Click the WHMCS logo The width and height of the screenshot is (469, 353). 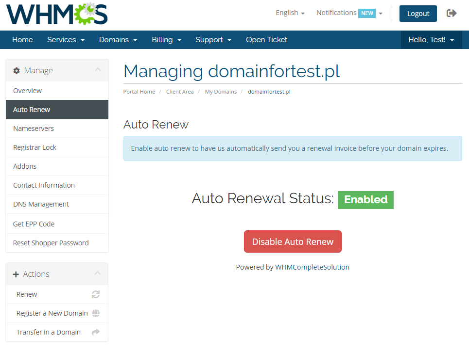(57, 14)
